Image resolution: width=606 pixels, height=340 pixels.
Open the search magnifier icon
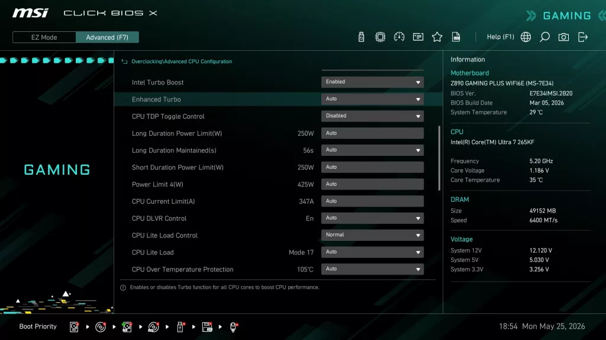click(544, 37)
